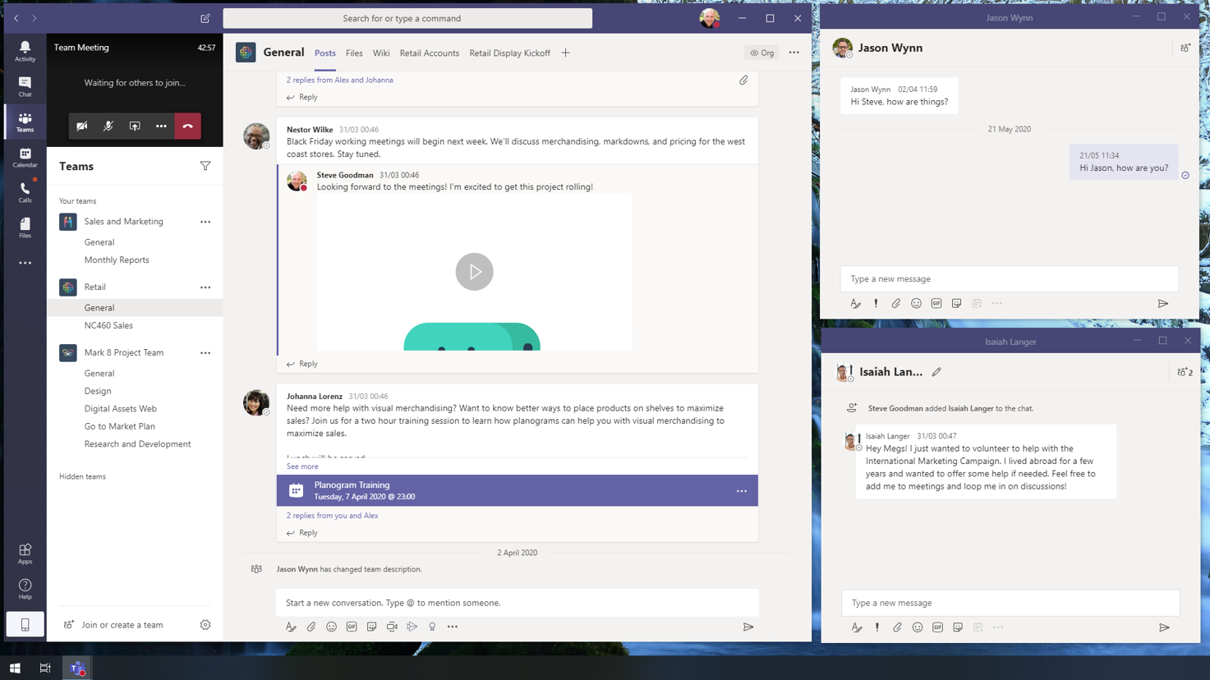Open the Go to Market Plan channel
The height and width of the screenshot is (680, 1210).
[119, 426]
